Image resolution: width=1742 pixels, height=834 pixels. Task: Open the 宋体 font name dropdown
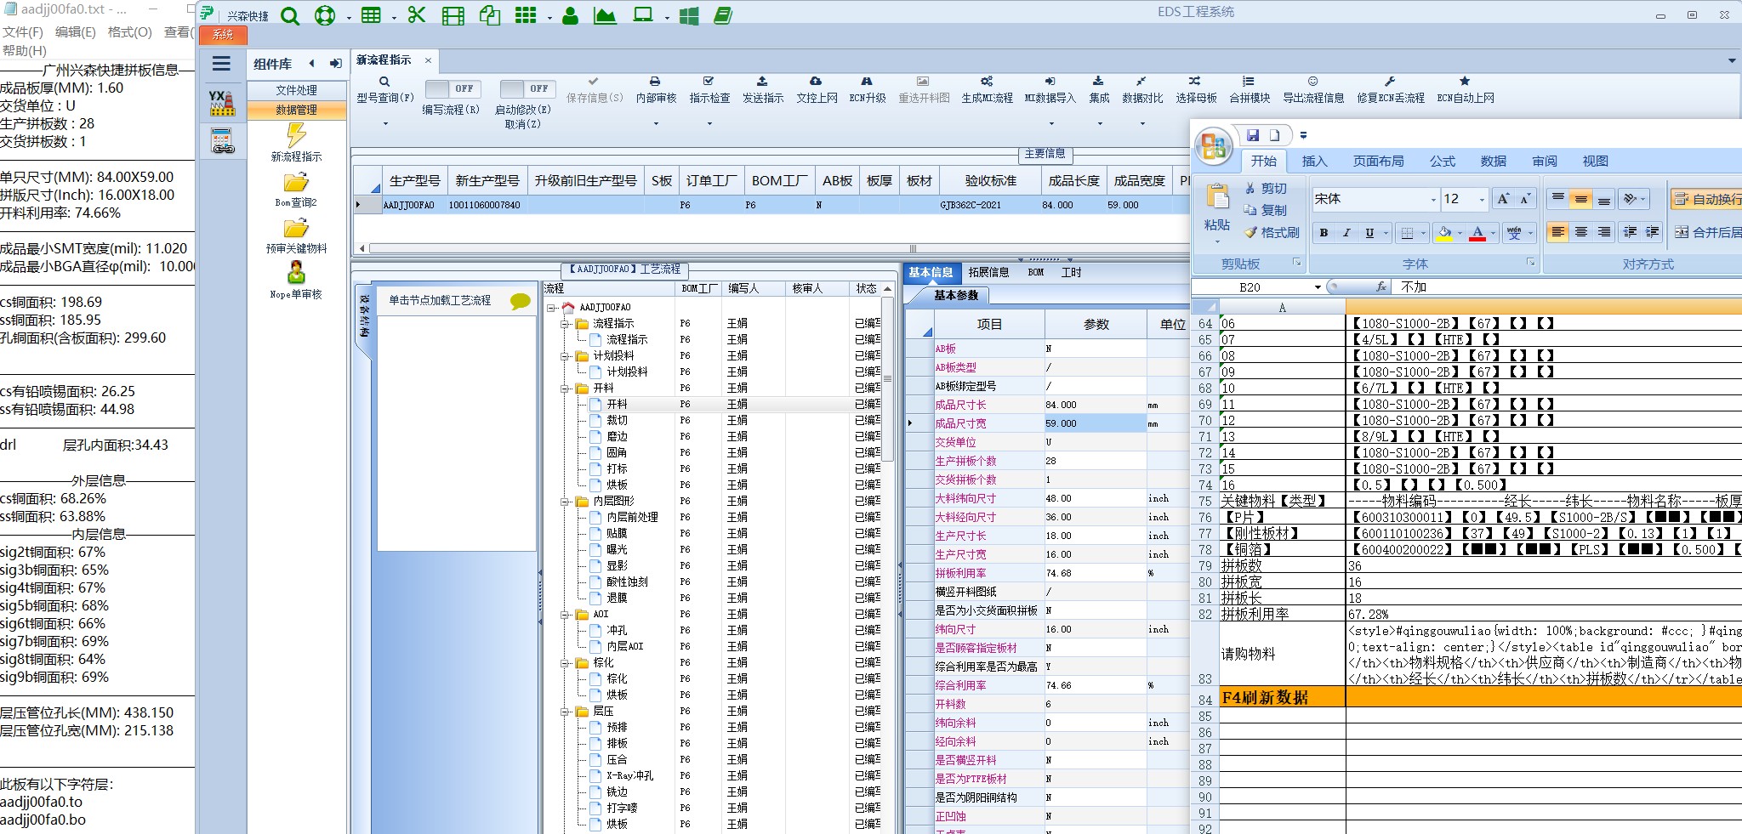click(x=1433, y=200)
